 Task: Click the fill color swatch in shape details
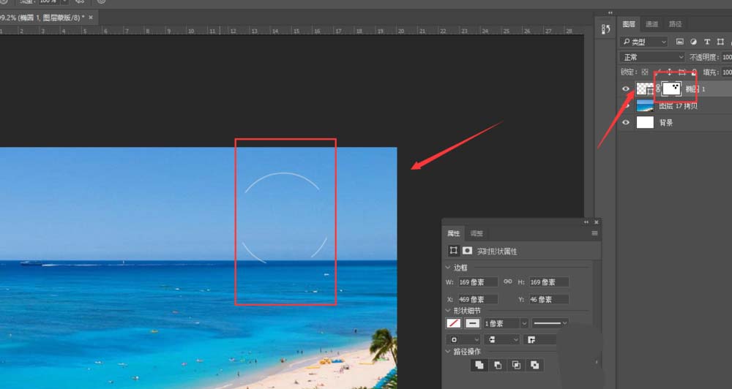point(453,322)
